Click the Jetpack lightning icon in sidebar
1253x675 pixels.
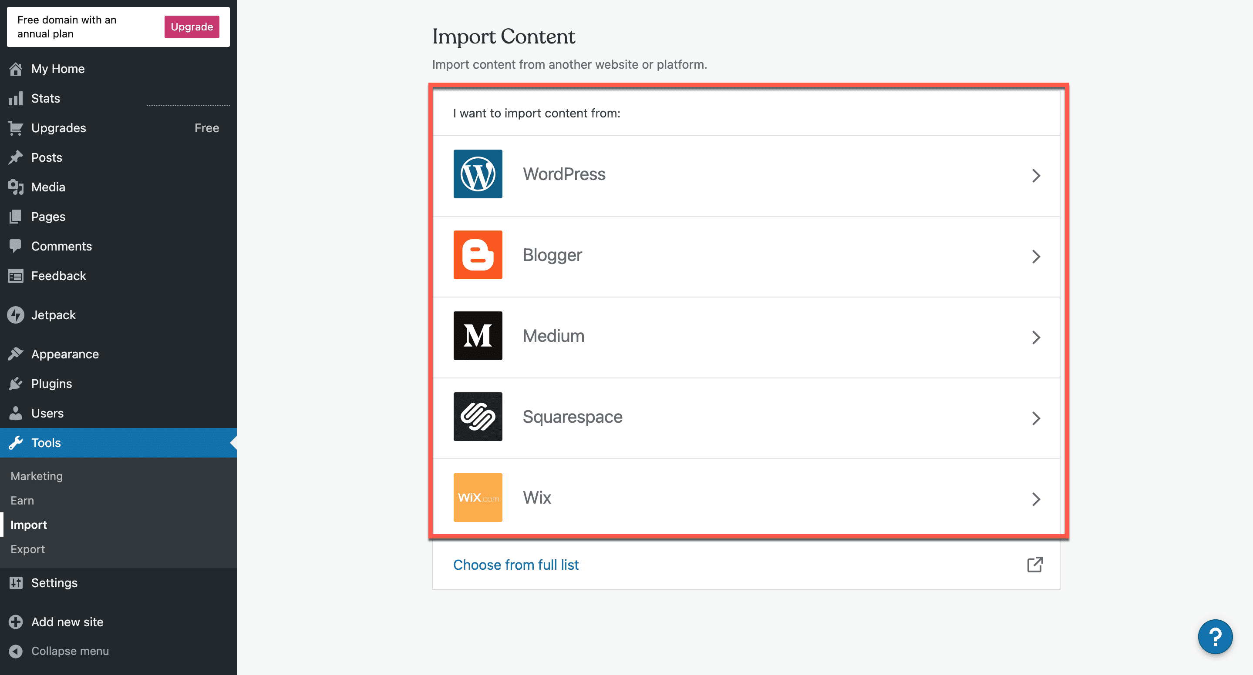tap(16, 315)
